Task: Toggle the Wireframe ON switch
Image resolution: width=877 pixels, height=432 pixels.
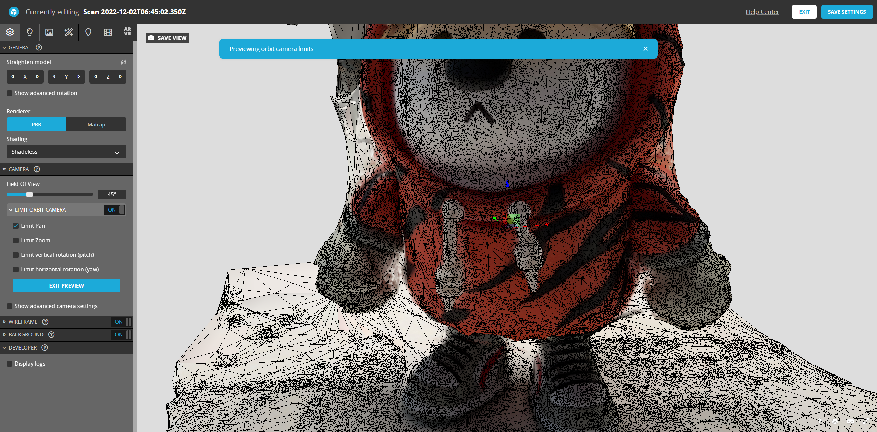Action: (121, 322)
